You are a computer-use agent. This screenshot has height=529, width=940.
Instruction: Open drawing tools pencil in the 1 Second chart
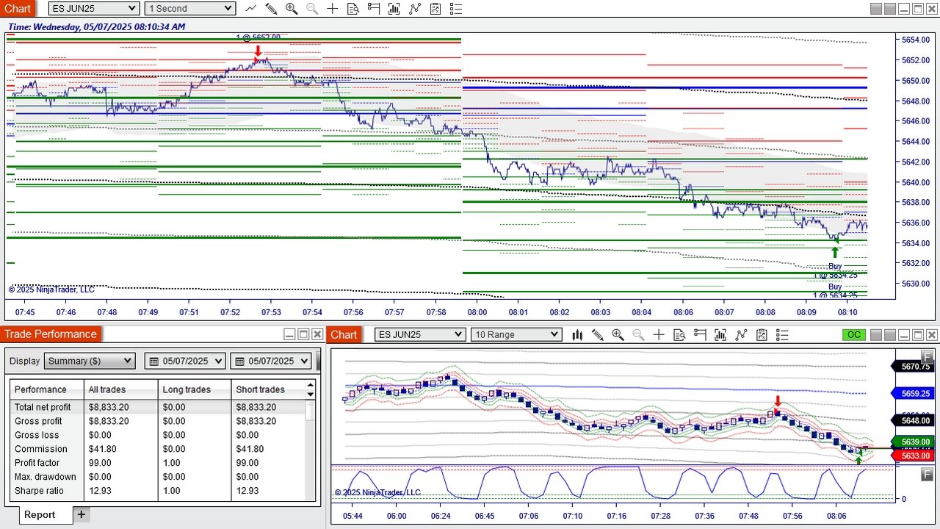(271, 9)
